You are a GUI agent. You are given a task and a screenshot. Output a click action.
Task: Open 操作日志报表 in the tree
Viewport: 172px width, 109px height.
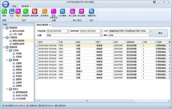[x=18, y=31]
